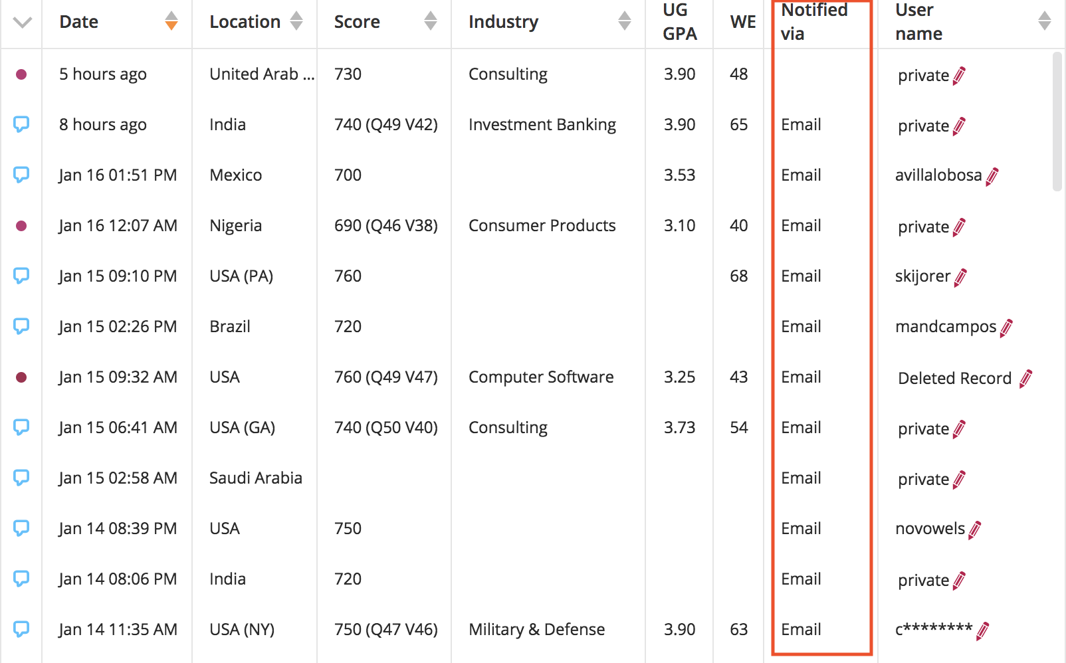Click the pencil icon by Deleted Record
This screenshot has width=1066, height=663.
(1025, 379)
